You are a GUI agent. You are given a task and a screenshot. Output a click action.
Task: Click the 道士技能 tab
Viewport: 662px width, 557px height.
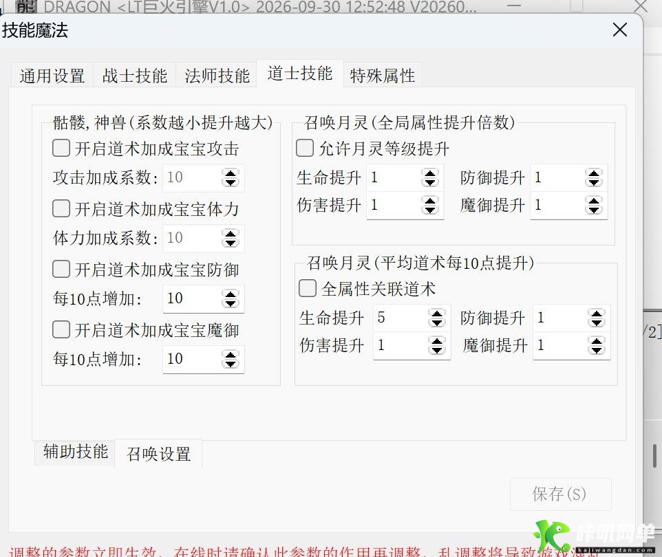point(300,74)
